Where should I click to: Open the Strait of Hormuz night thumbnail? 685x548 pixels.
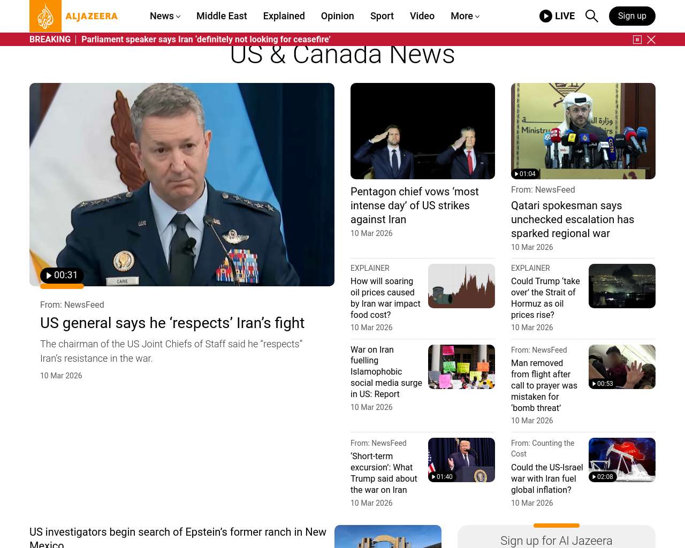(x=622, y=286)
